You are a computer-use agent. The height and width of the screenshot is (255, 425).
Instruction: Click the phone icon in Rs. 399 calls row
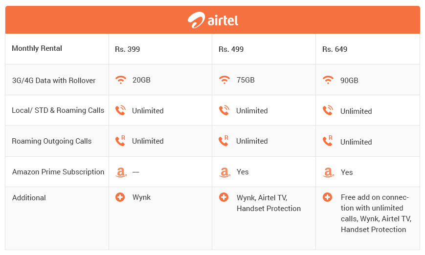click(x=120, y=110)
